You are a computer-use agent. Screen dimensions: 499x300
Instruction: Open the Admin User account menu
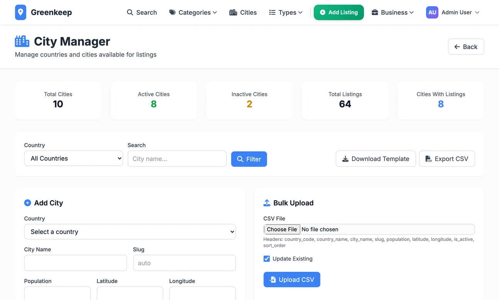pos(453,12)
